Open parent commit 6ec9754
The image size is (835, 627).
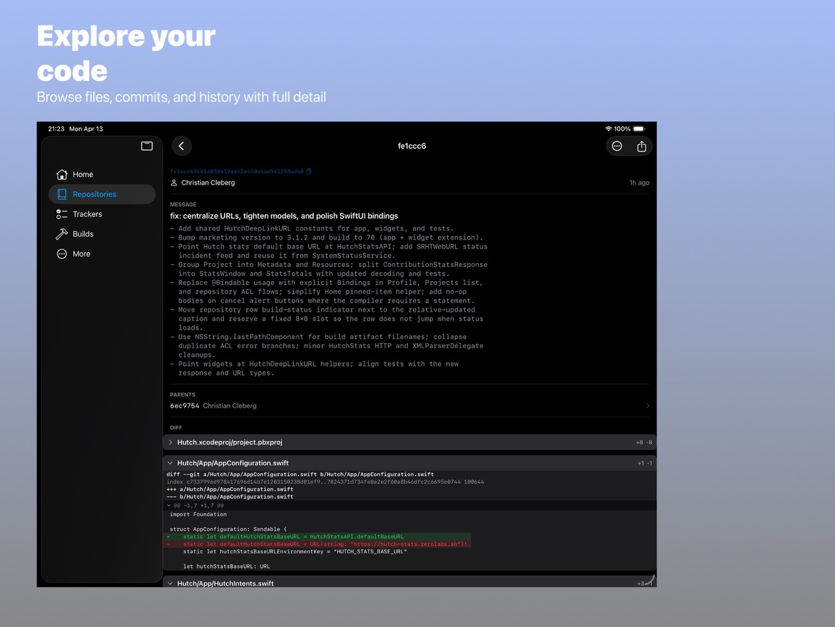410,406
